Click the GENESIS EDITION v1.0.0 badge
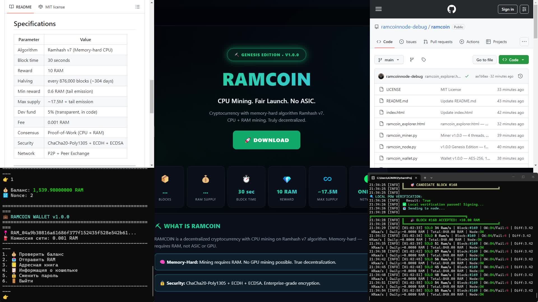The height and width of the screenshot is (302, 538). [x=266, y=55]
